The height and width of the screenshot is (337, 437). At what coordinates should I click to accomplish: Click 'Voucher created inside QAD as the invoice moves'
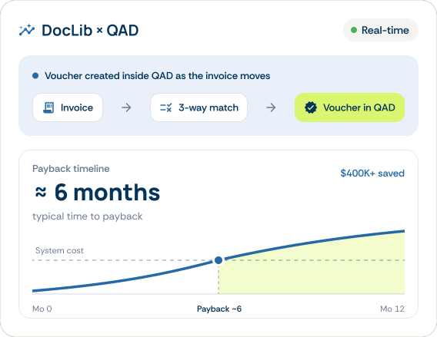tap(158, 76)
